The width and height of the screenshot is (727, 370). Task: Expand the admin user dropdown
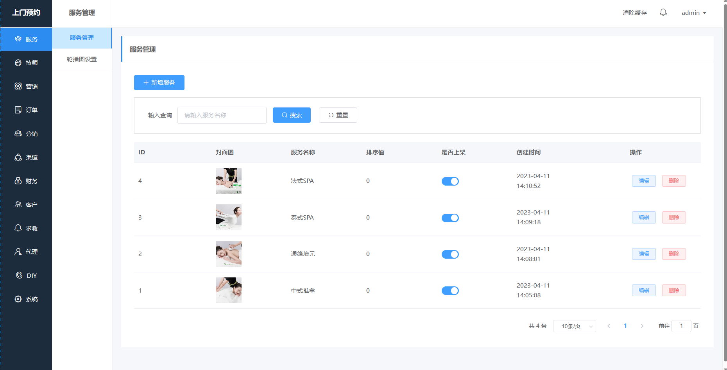693,13
